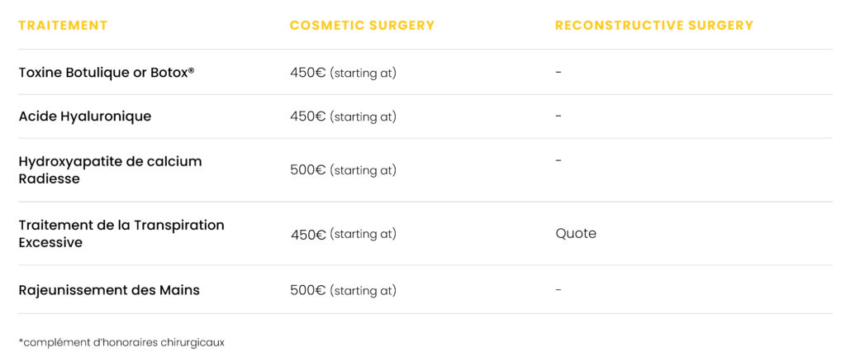Click the TRAITEMENT column header
The width and height of the screenshot is (846, 362).
coord(63,26)
